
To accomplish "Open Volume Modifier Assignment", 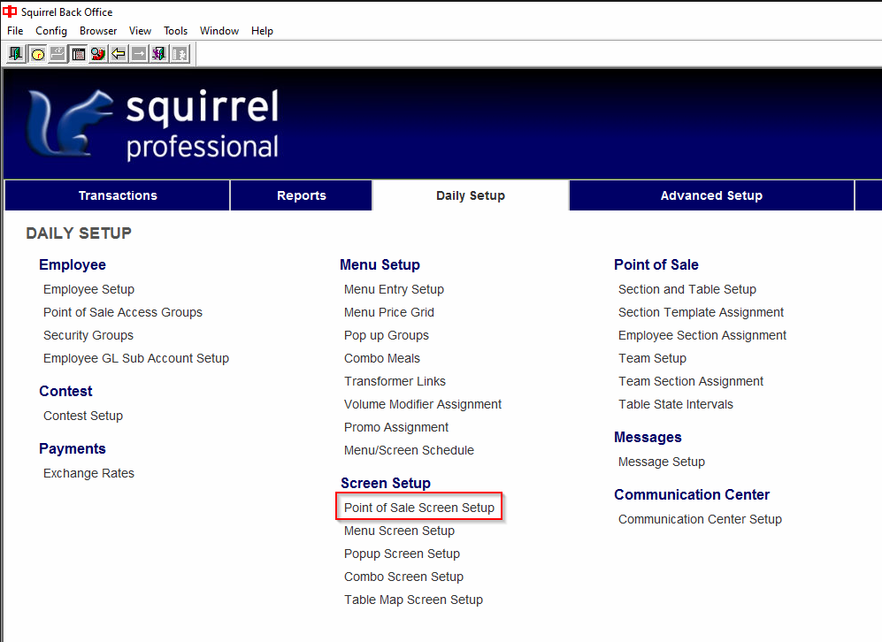I will [423, 405].
